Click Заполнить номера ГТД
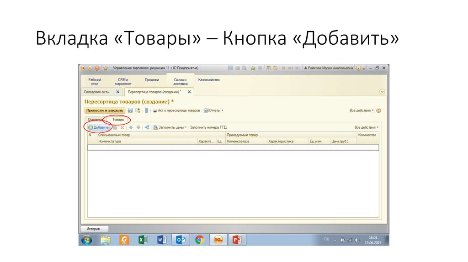This screenshot has height=262, width=468. click(x=208, y=127)
